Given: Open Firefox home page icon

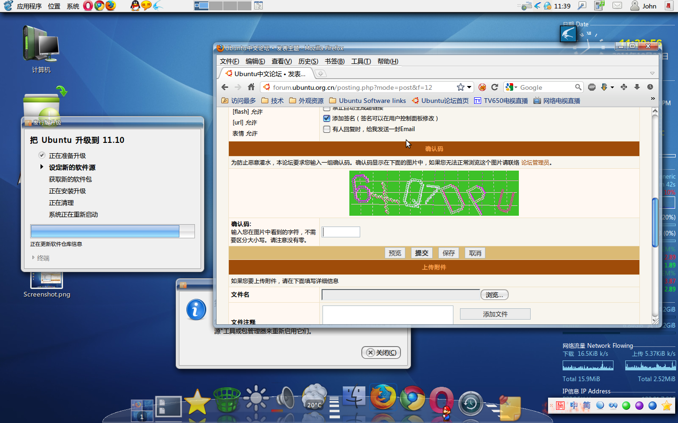Looking at the screenshot, I should tap(251, 87).
